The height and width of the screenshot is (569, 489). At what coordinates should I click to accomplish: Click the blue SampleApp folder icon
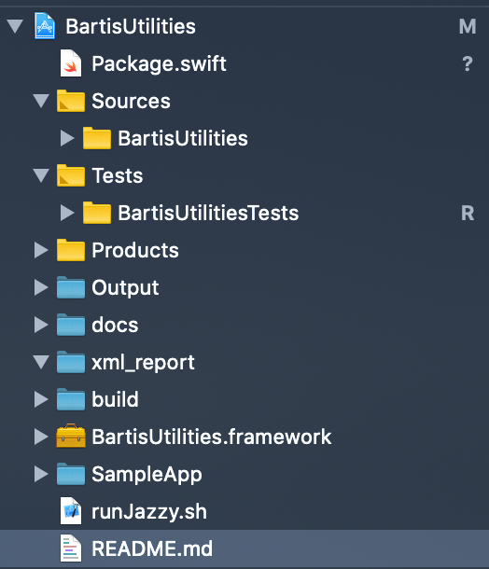pos(71,474)
